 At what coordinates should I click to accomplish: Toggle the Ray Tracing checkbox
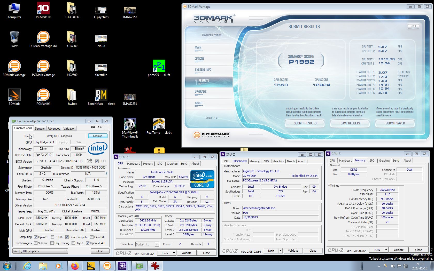point(52,243)
